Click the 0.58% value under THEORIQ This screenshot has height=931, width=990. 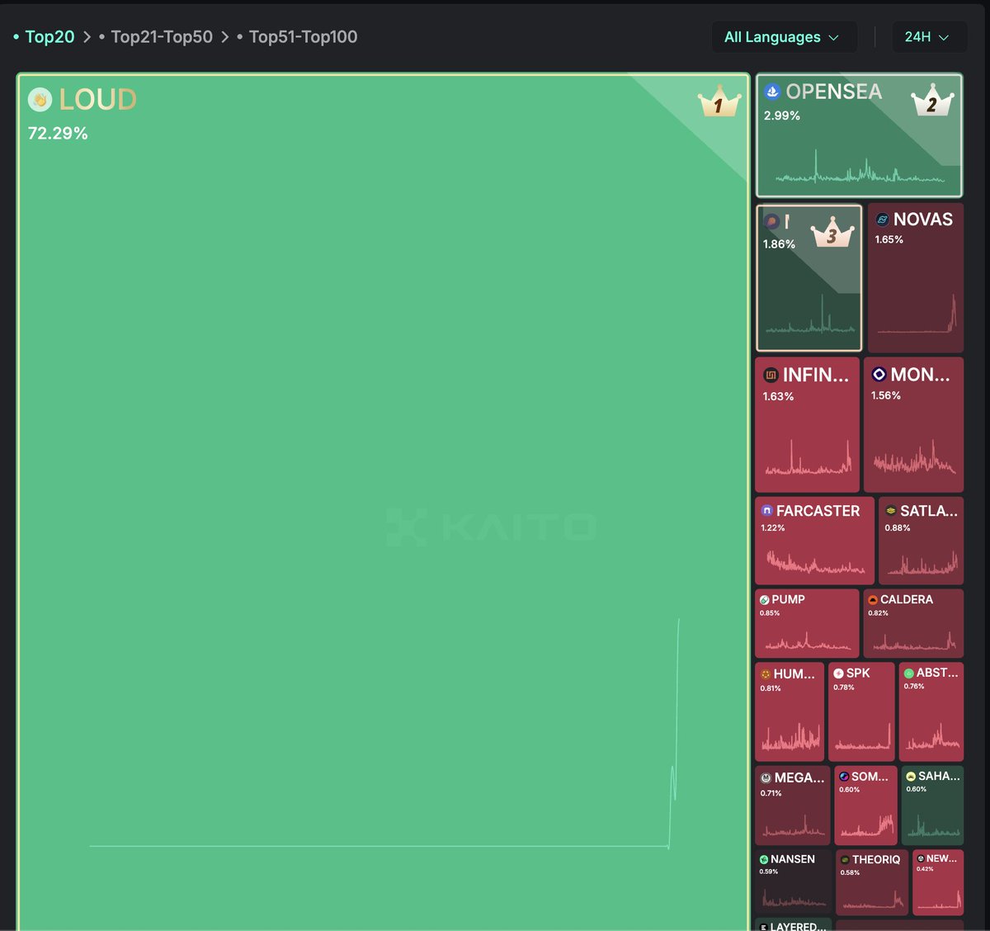tap(850, 872)
